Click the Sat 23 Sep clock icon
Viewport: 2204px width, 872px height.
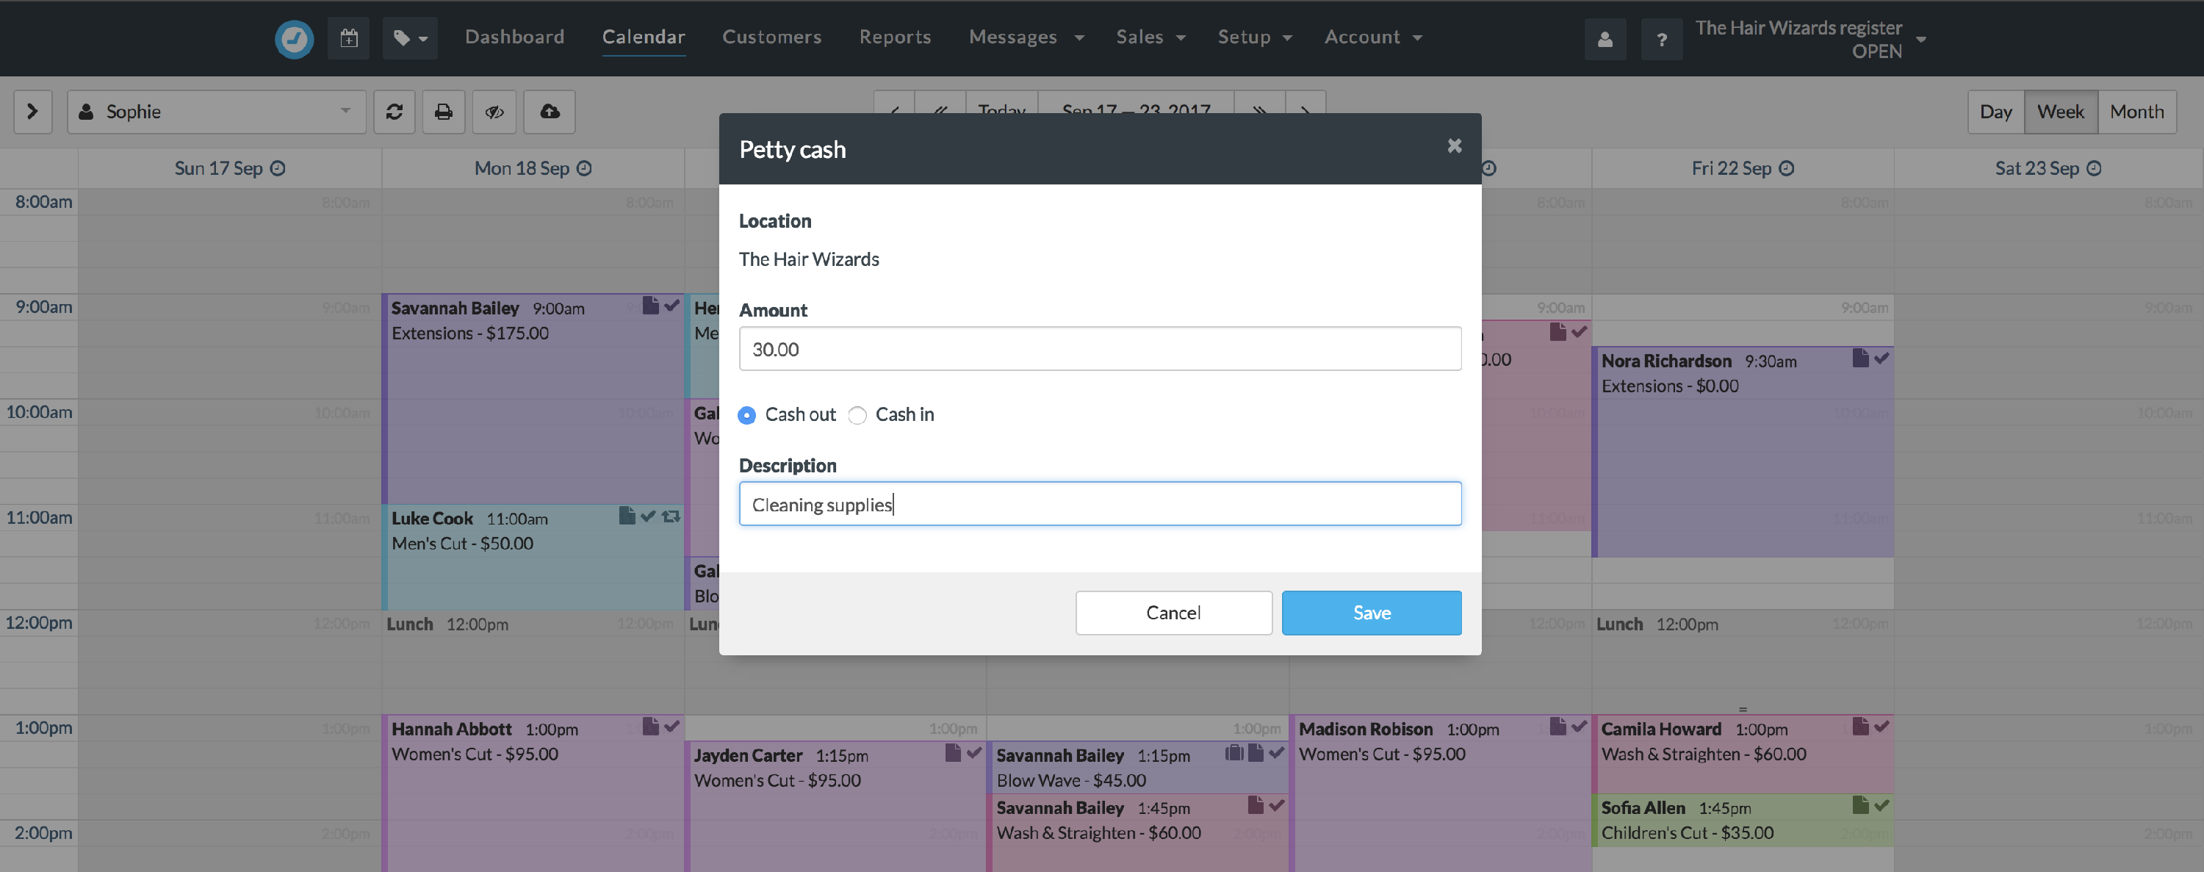2094,168
